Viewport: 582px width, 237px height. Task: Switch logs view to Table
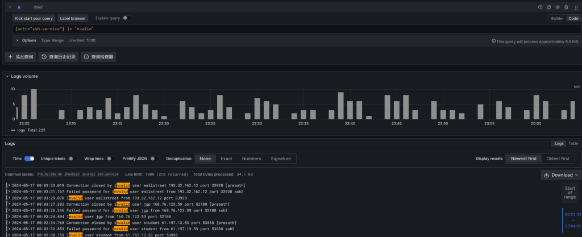[x=573, y=144]
